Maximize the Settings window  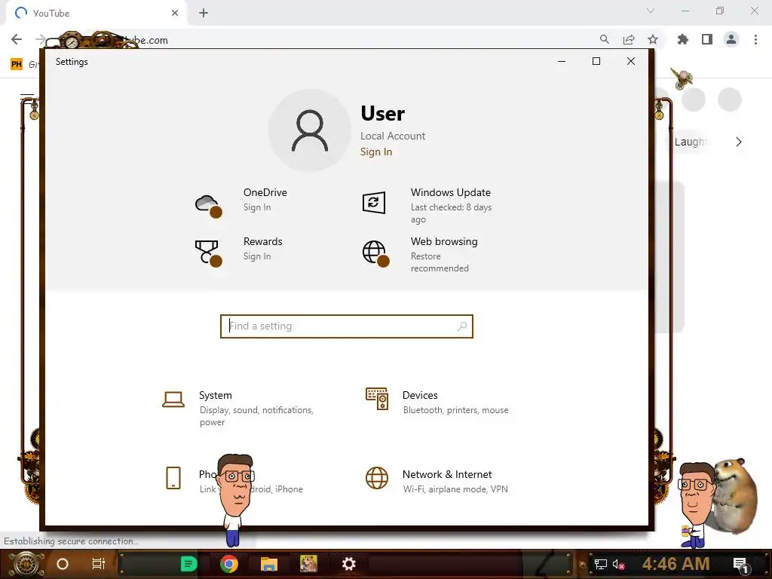[596, 61]
